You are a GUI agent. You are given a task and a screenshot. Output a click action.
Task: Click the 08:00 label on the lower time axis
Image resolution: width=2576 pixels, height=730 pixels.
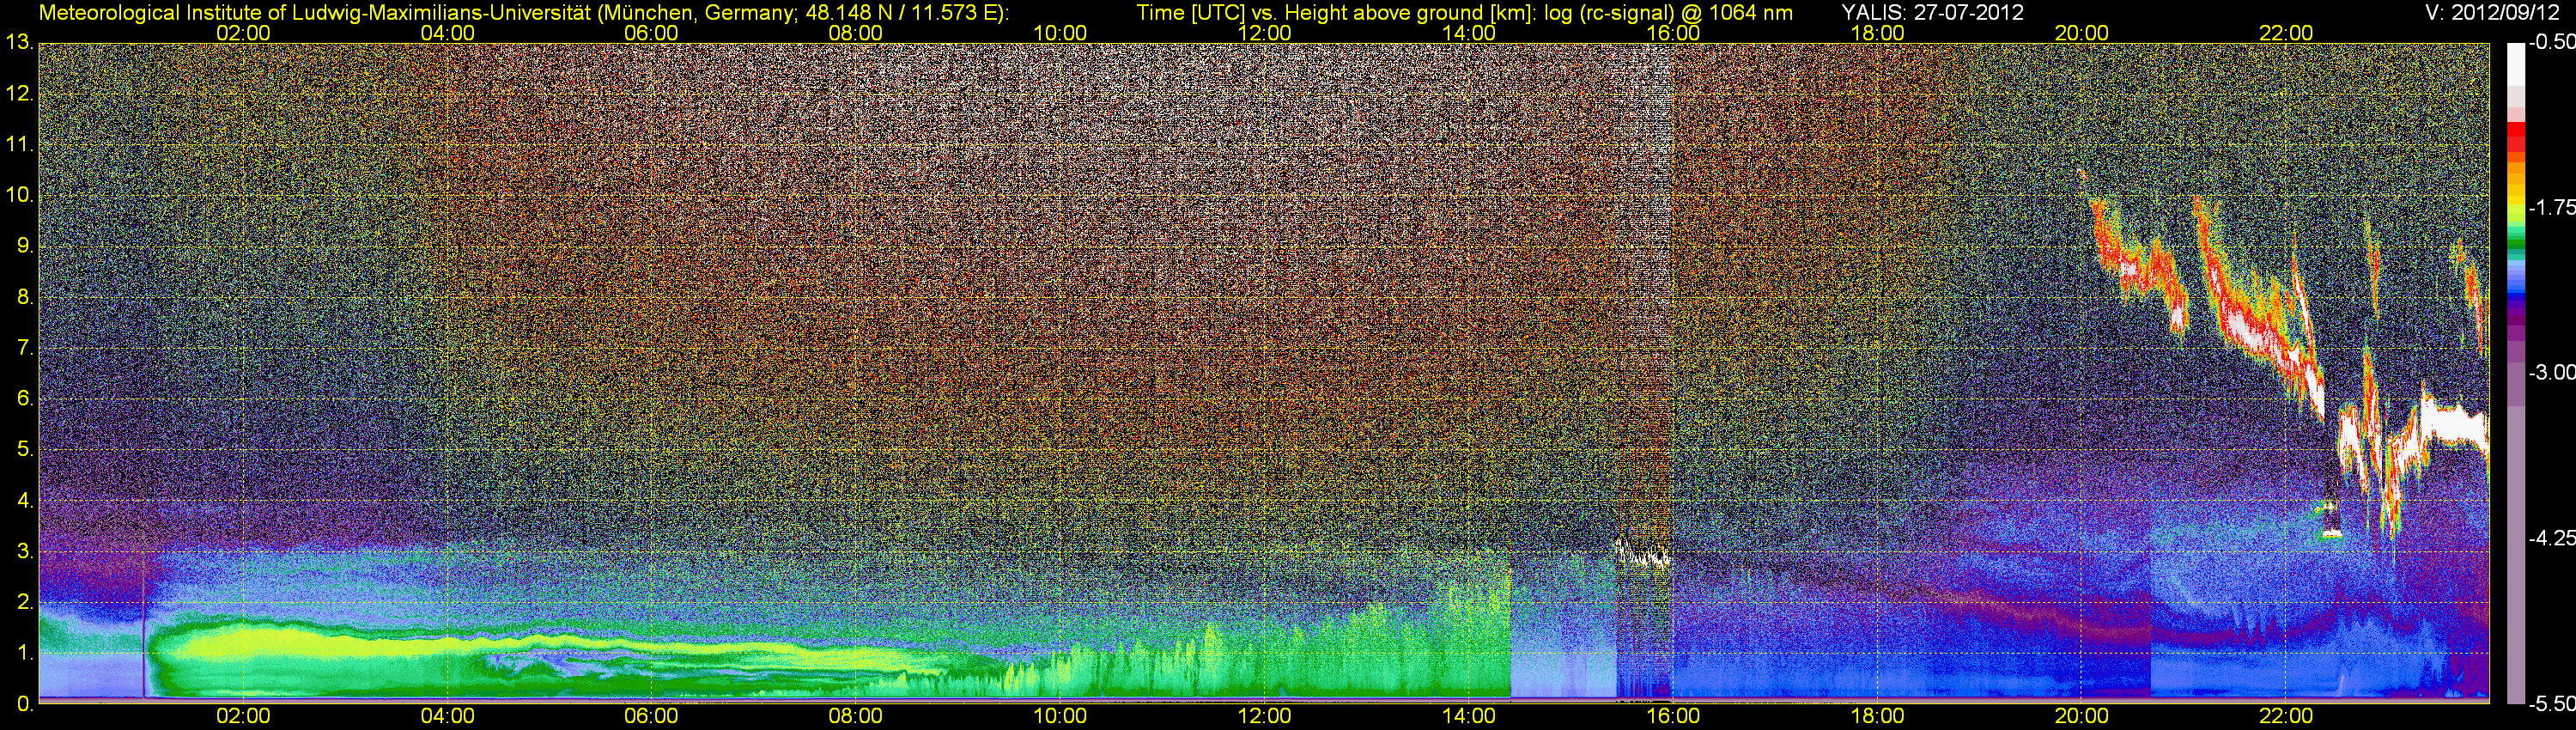coord(856,716)
